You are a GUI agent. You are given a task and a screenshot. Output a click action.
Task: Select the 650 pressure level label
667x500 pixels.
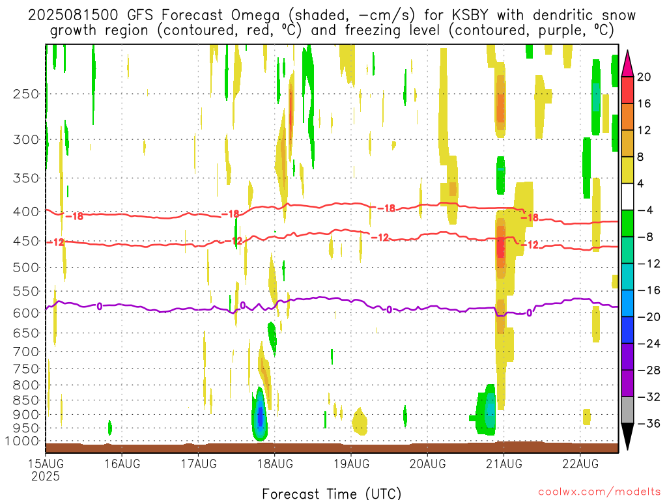26,333
